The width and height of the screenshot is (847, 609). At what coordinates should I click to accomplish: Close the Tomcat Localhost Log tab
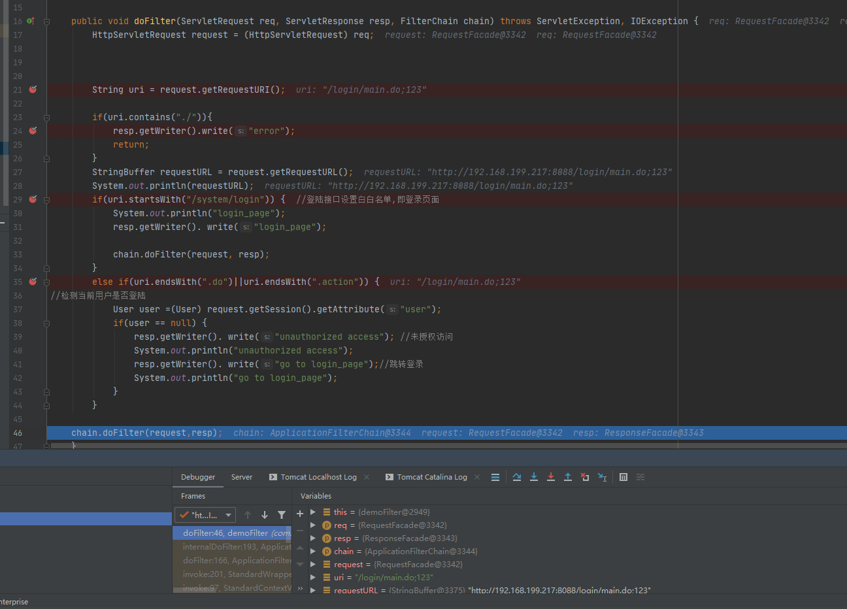click(x=367, y=477)
